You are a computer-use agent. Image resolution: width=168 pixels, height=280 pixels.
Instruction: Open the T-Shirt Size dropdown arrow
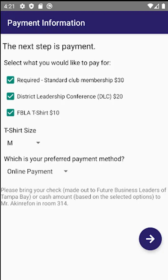[x=38, y=143]
